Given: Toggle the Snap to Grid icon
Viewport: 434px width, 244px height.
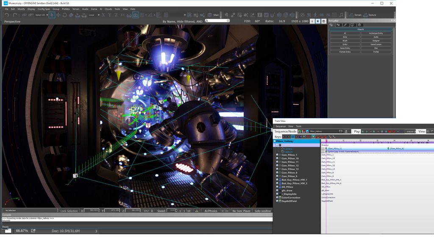Looking at the screenshot, I should click(x=142, y=15).
